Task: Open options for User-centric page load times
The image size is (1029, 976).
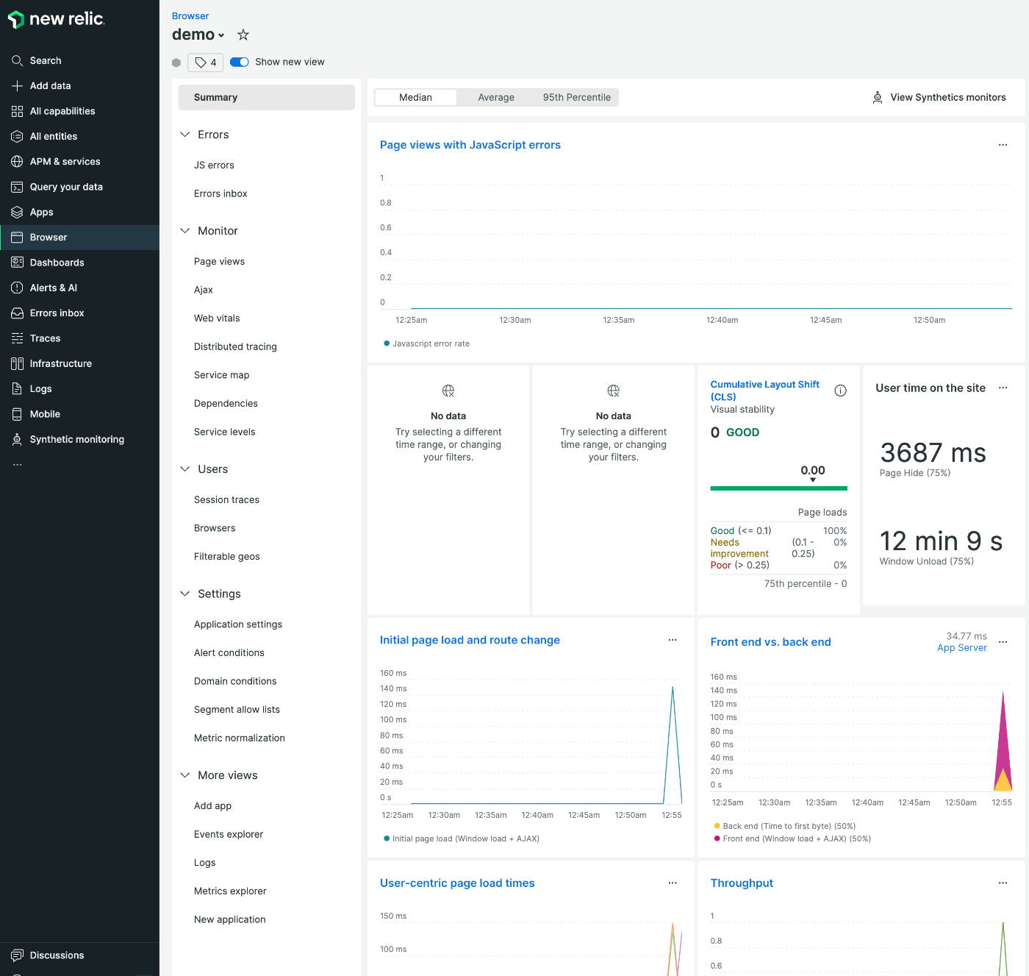Action: (673, 883)
